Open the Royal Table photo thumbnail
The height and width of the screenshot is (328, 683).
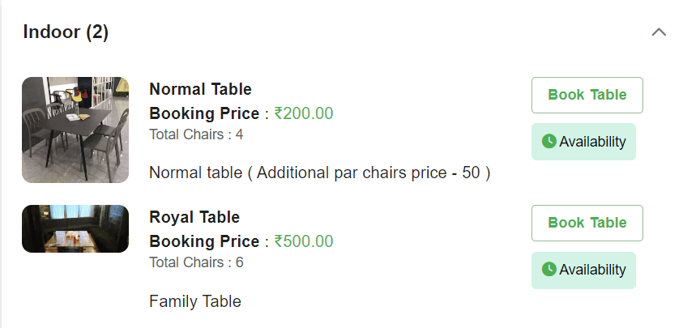[x=75, y=228]
